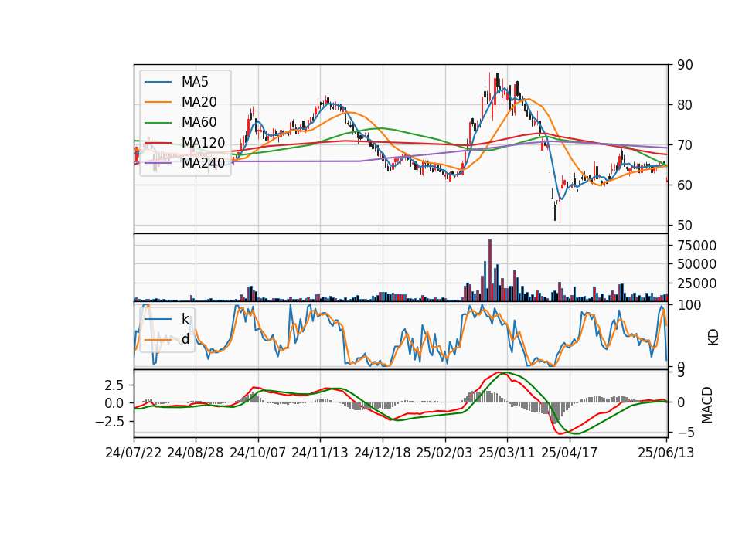The height and width of the screenshot is (533, 742).
Task: Click the 25/03/11 date label
Action: (507, 453)
